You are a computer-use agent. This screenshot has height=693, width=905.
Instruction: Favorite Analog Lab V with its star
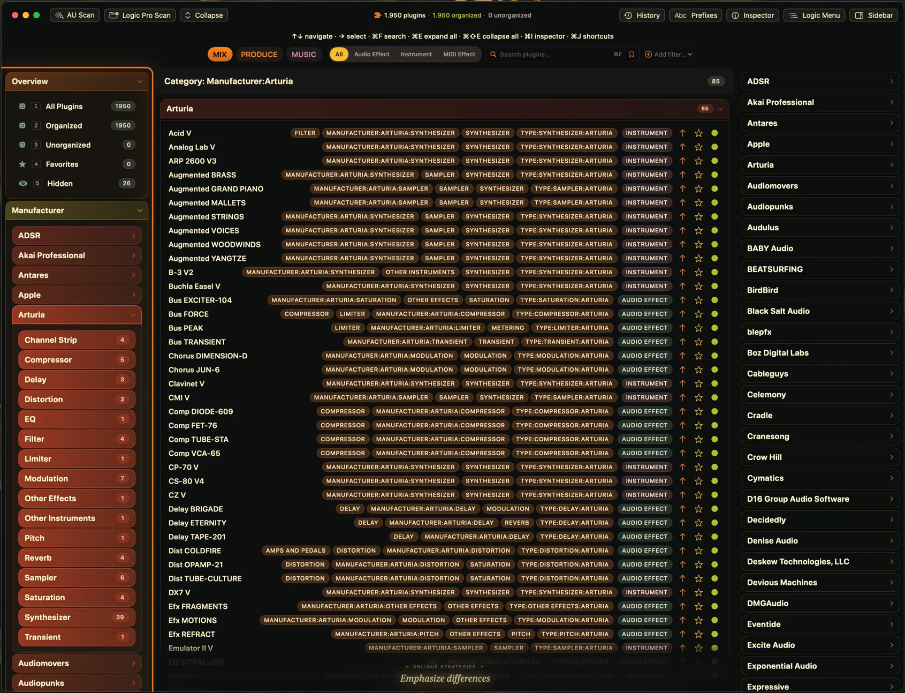pos(698,147)
